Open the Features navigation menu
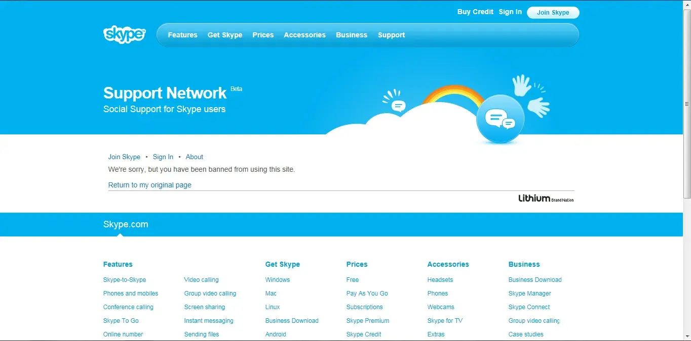This screenshot has height=341, width=691. point(182,35)
